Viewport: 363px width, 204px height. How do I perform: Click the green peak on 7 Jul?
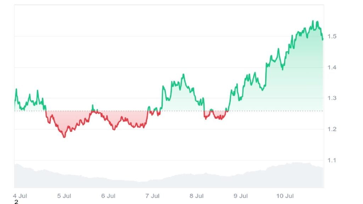[184, 74]
